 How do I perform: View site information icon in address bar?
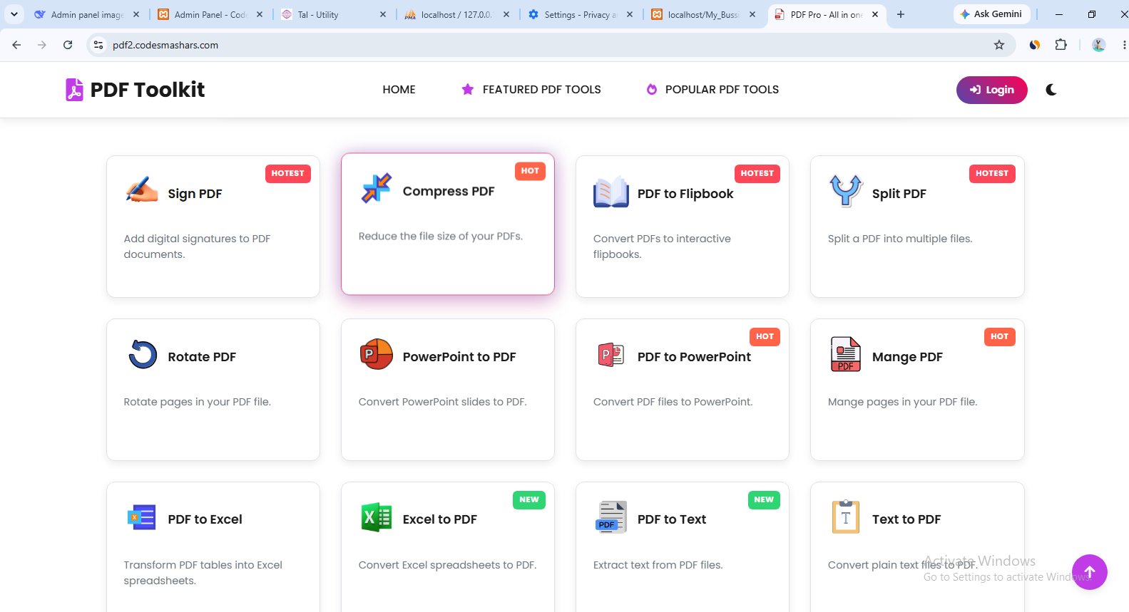[x=98, y=45]
